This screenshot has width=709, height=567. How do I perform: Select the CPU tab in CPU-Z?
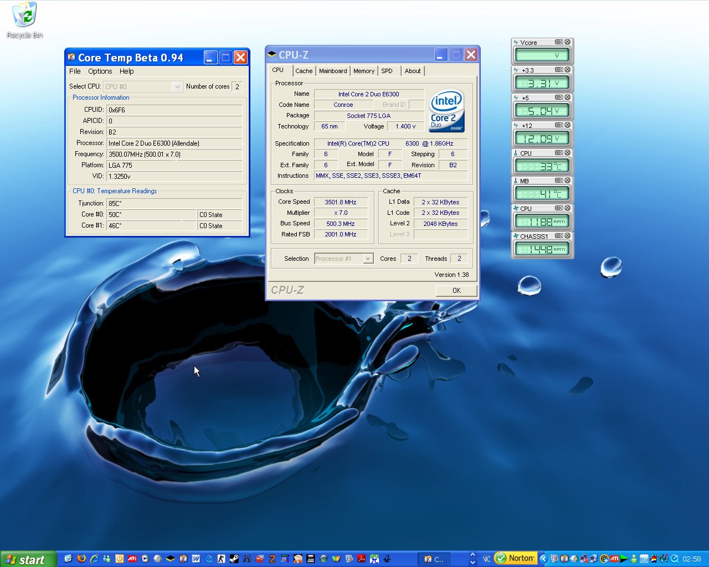click(x=278, y=70)
